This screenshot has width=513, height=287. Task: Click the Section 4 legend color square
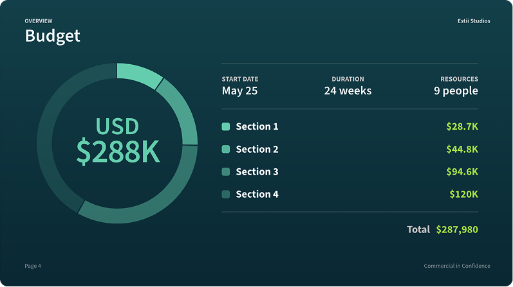tap(226, 194)
